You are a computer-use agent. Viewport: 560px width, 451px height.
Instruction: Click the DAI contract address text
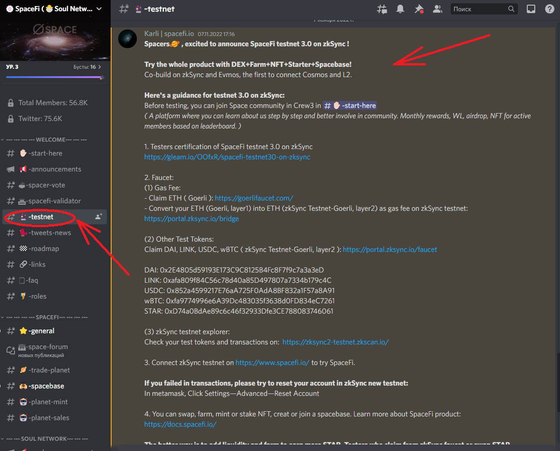[242, 270]
